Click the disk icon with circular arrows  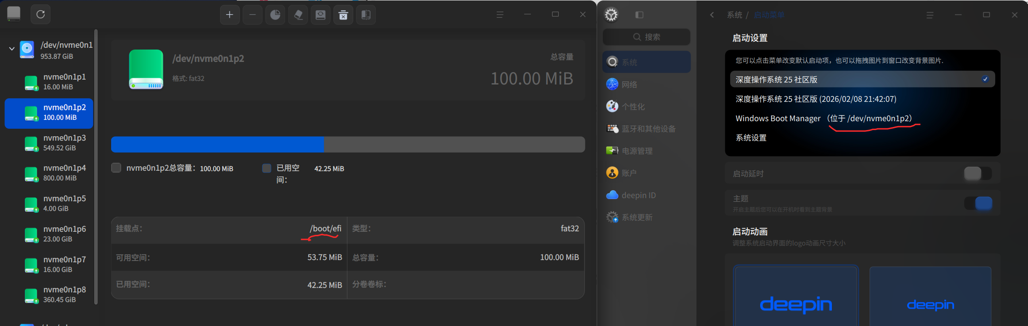click(x=321, y=15)
